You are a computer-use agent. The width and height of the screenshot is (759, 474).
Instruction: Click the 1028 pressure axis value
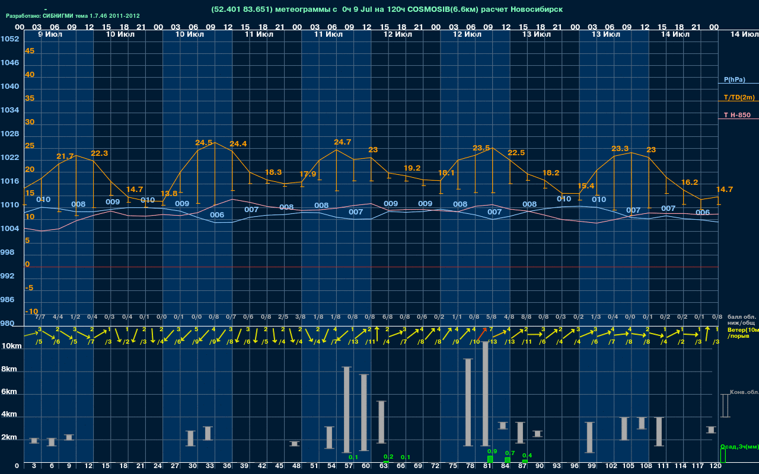[9, 134]
